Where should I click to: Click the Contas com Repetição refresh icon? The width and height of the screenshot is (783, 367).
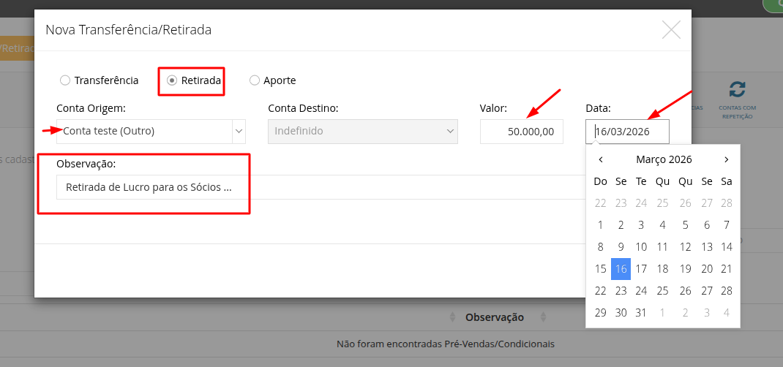(737, 90)
